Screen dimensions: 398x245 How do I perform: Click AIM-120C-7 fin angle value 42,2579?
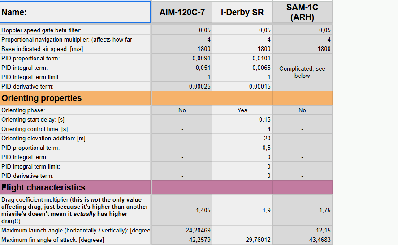coord(182,240)
